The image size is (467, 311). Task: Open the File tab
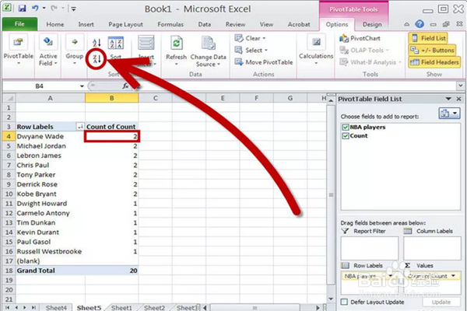pos(19,24)
